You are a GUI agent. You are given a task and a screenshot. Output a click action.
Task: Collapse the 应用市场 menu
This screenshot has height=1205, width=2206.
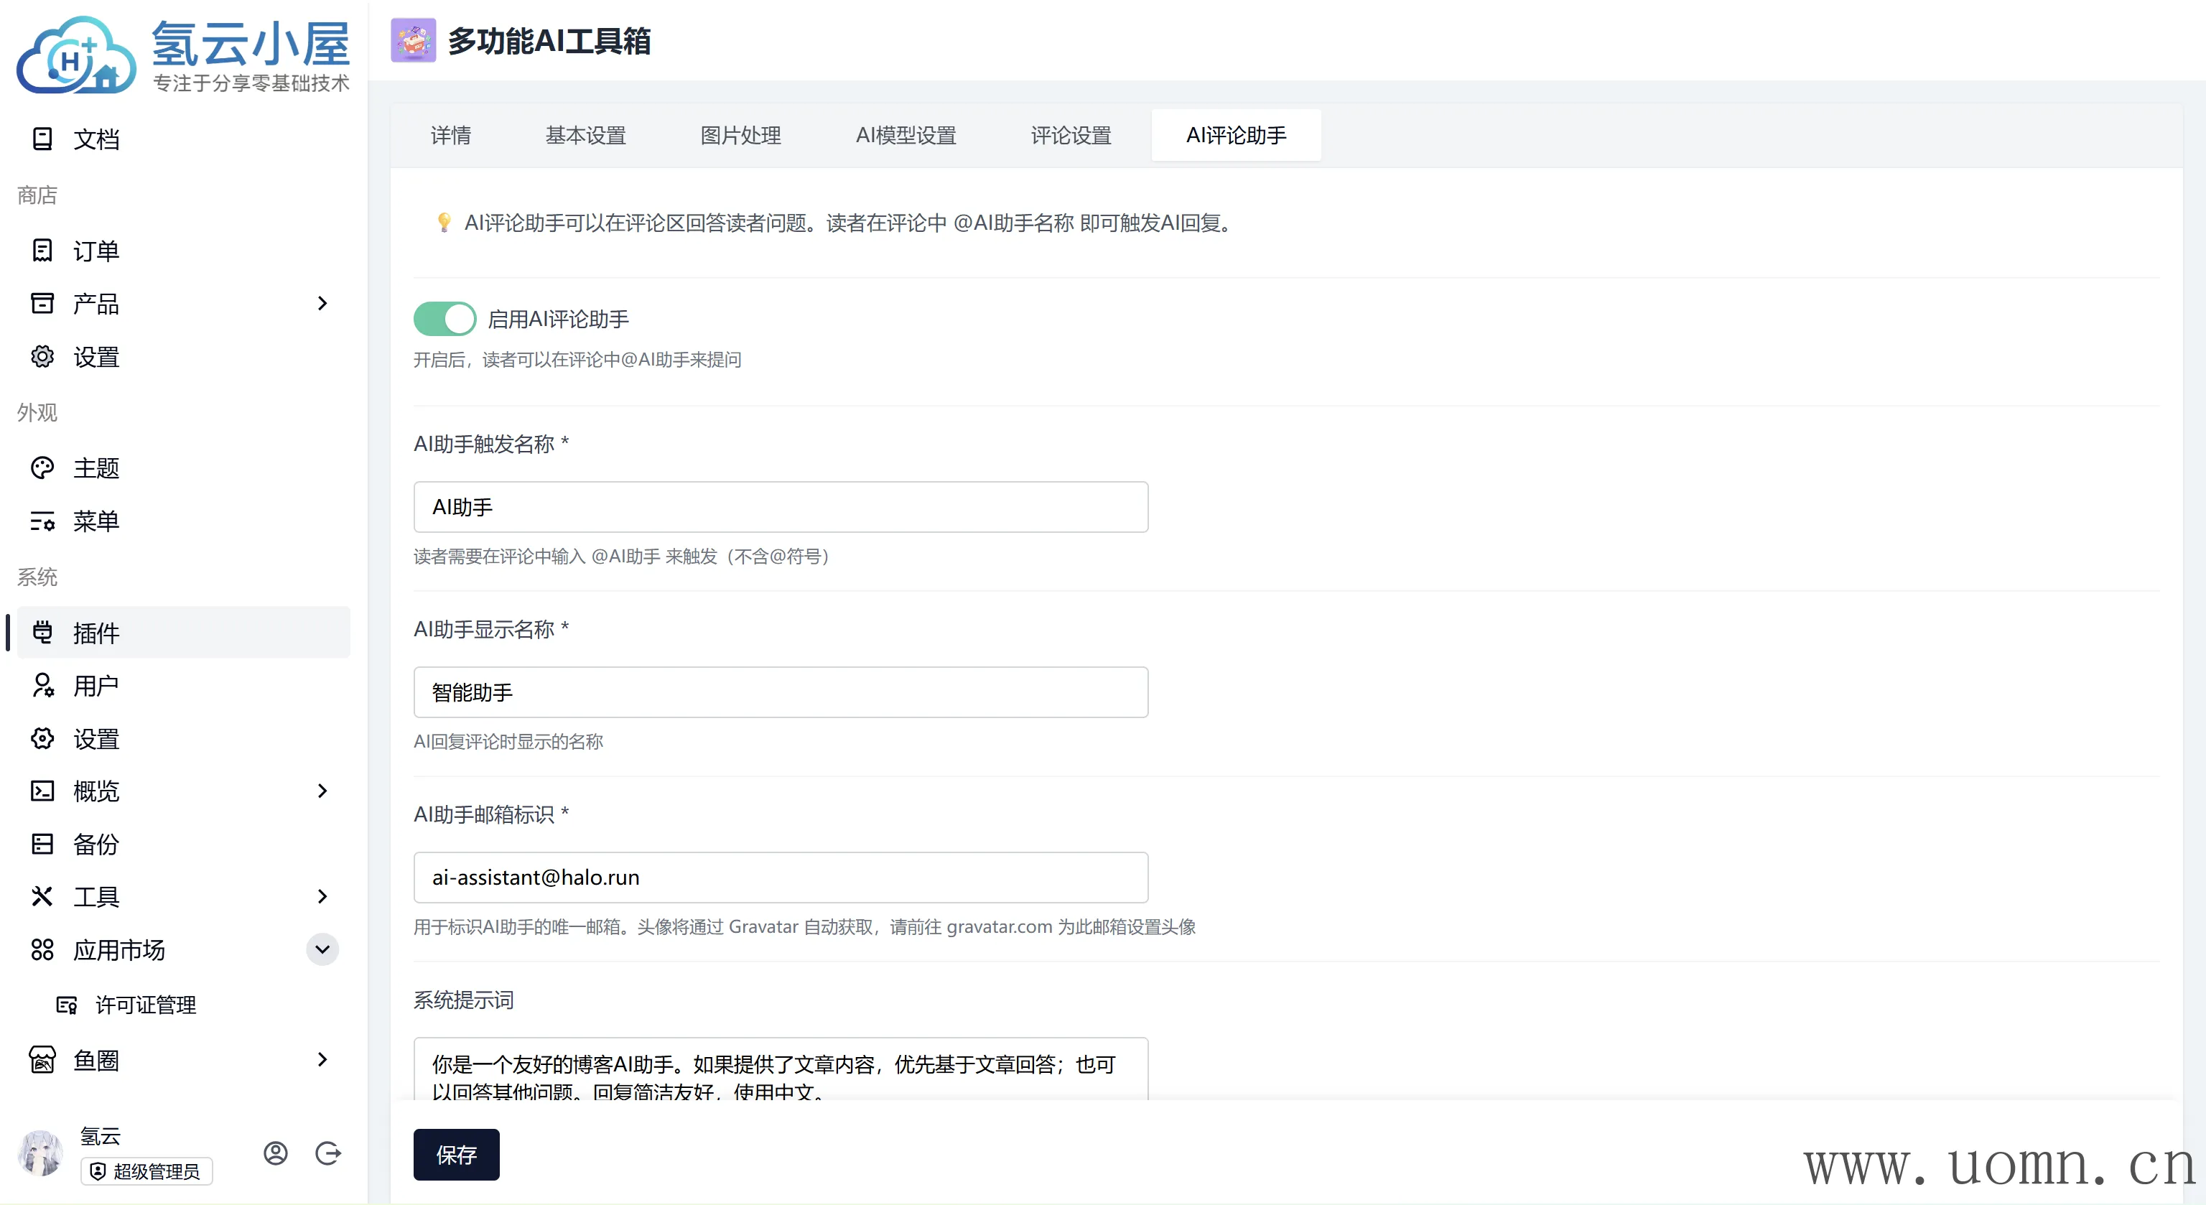point(322,949)
